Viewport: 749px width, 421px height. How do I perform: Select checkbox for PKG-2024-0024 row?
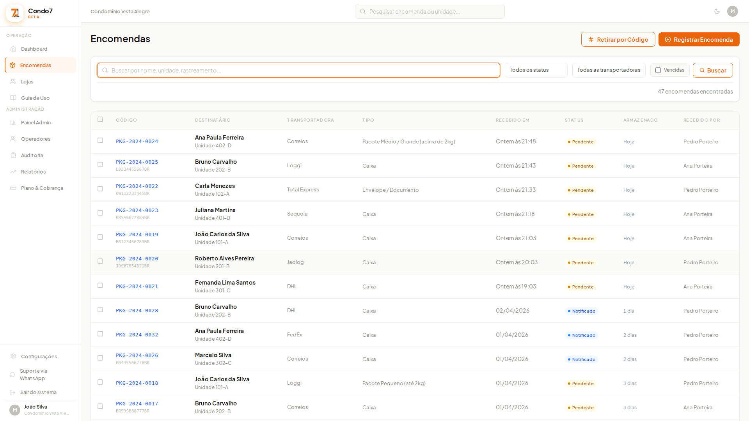[x=100, y=141]
